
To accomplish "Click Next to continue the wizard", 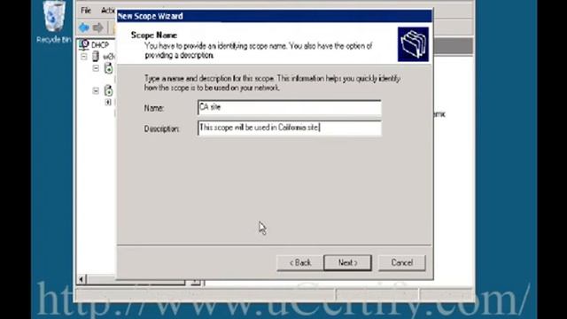I will pos(347,262).
